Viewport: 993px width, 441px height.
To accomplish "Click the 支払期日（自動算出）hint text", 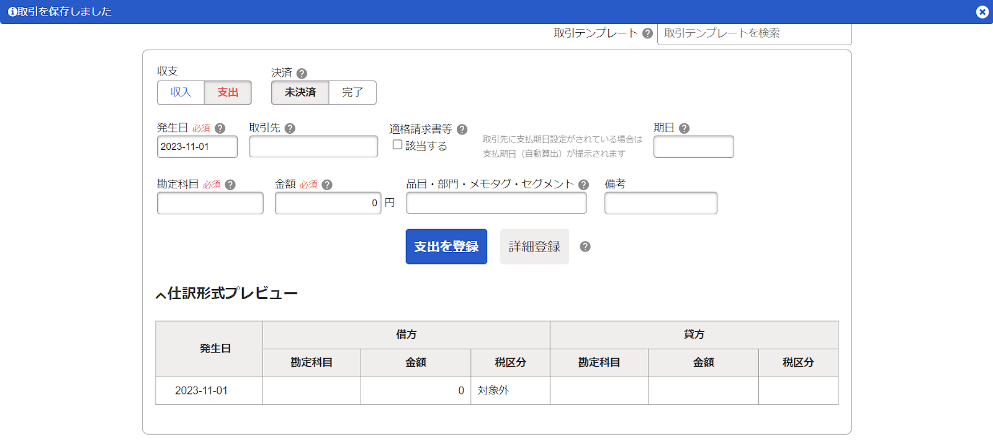I will (554, 154).
